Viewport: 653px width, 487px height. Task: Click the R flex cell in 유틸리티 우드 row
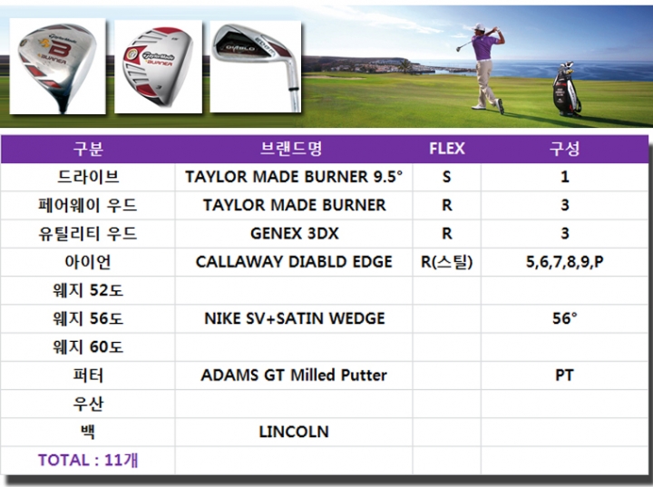click(x=447, y=234)
